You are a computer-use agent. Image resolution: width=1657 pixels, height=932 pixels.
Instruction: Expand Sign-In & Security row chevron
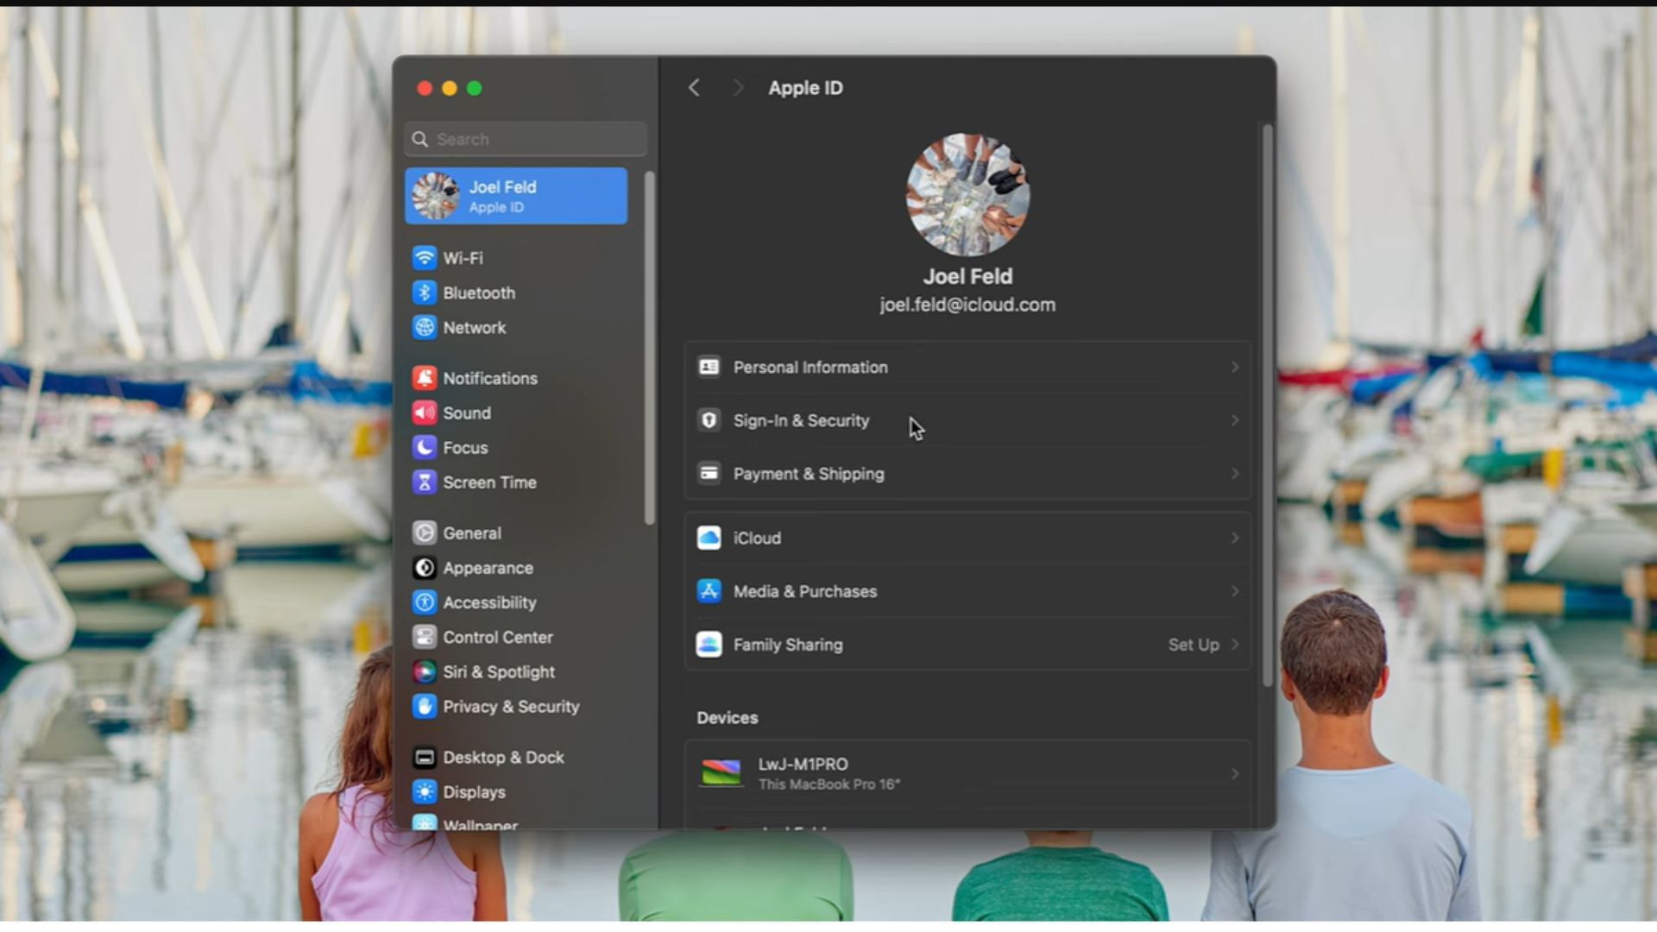(1235, 420)
